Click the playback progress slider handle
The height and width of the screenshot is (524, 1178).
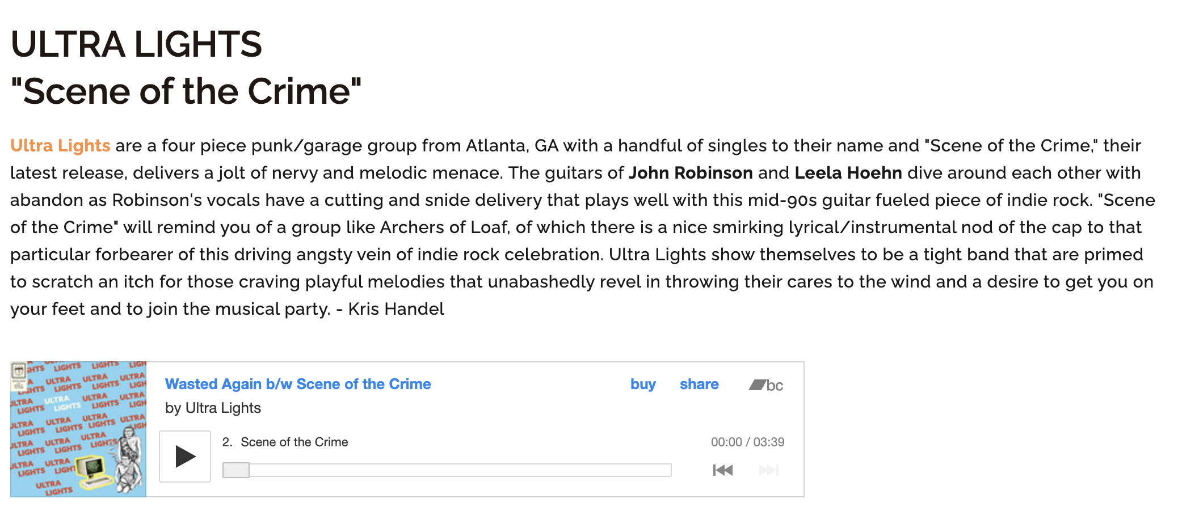coord(236,470)
